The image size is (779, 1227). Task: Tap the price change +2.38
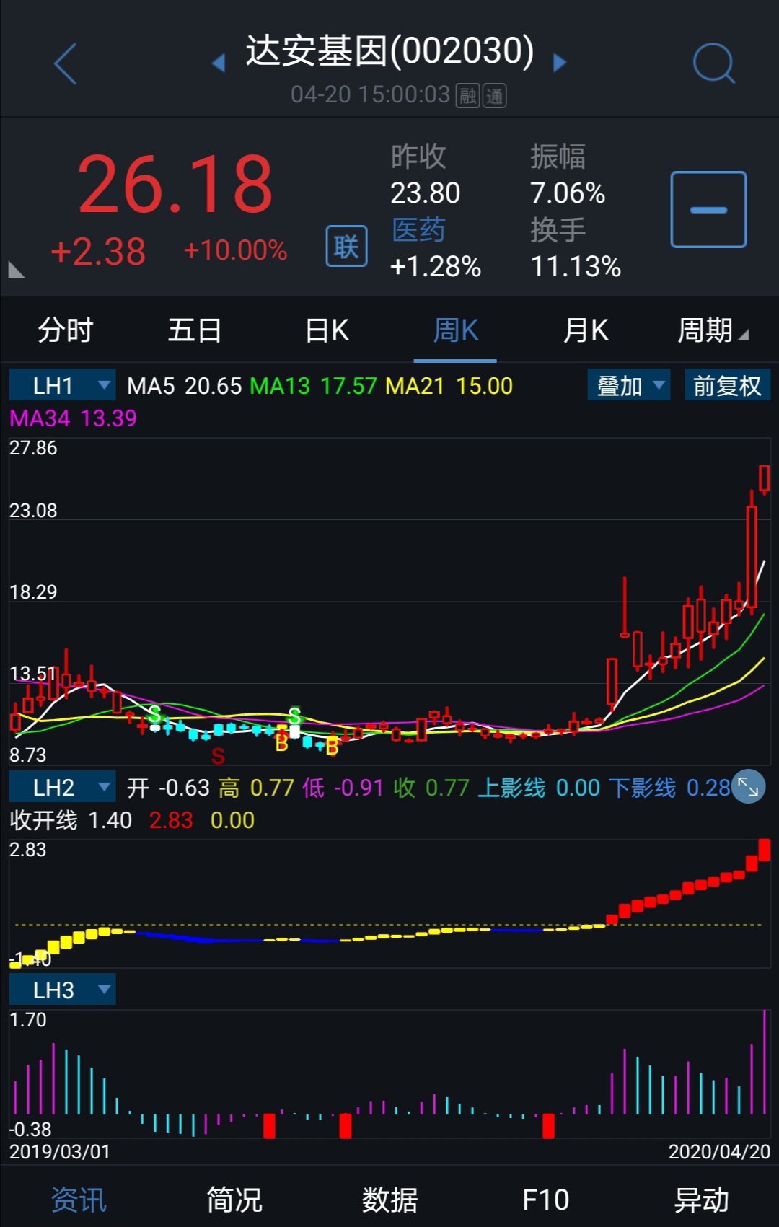tap(98, 251)
